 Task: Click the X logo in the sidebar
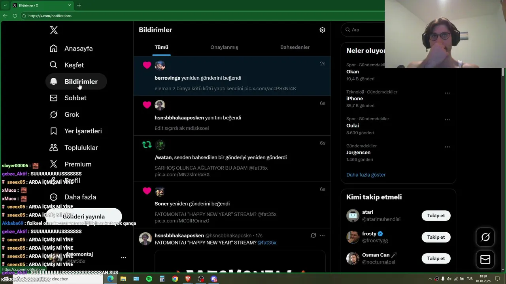pyautogui.click(x=54, y=30)
